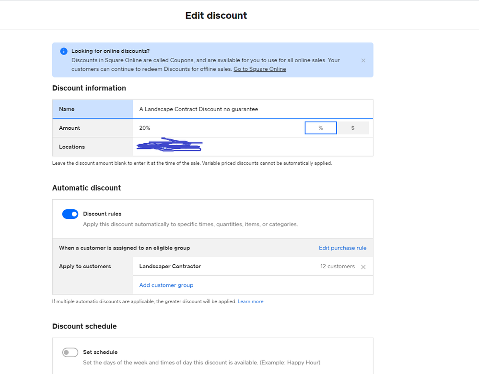Click the 20% Amount field
Screen dimensions: 479x374
(x=218, y=128)
